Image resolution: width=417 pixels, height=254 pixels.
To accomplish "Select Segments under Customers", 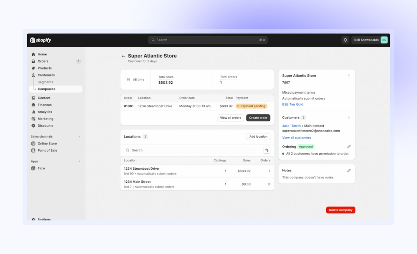I will [x=45, y=82].
